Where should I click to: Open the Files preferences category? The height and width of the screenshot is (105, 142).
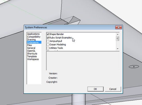(29, 45)
